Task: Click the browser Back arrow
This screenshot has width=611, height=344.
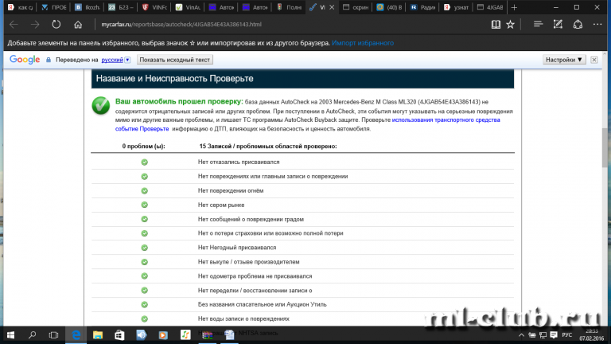Action: [x=14, y=24]
